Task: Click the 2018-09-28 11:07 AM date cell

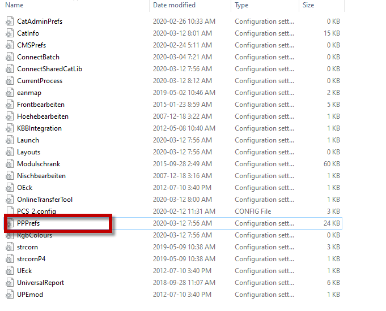Action: pyautogui.click(x=184, y=283)
